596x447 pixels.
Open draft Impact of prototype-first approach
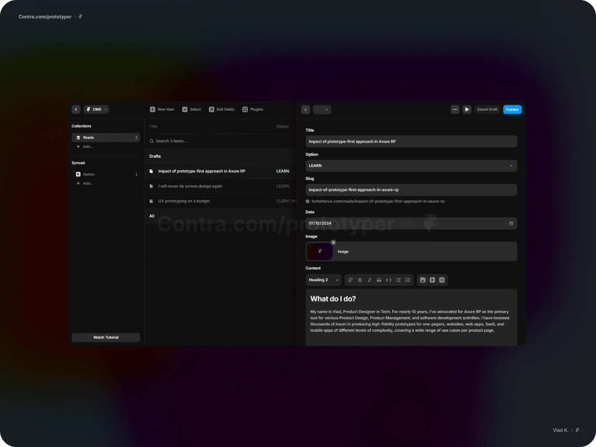click(221, 172)
